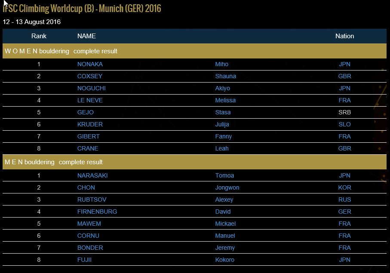Click the first name Kokoro
Screen dimensions: 390x273
click(224, 260)
